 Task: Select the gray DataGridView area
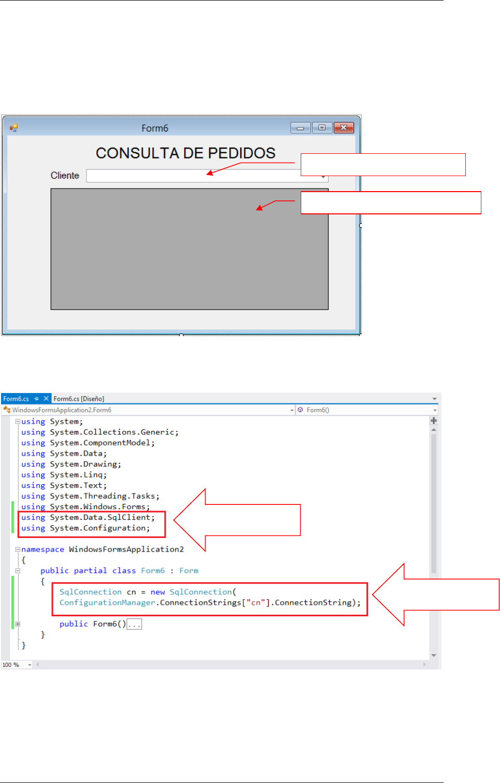(x=189, y=249)
